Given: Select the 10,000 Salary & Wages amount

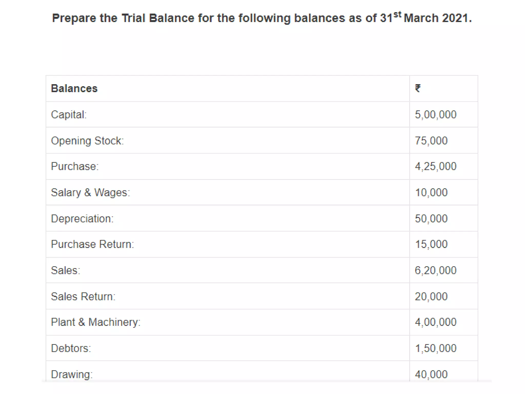Looking at the screenshot, I should 431,193.
